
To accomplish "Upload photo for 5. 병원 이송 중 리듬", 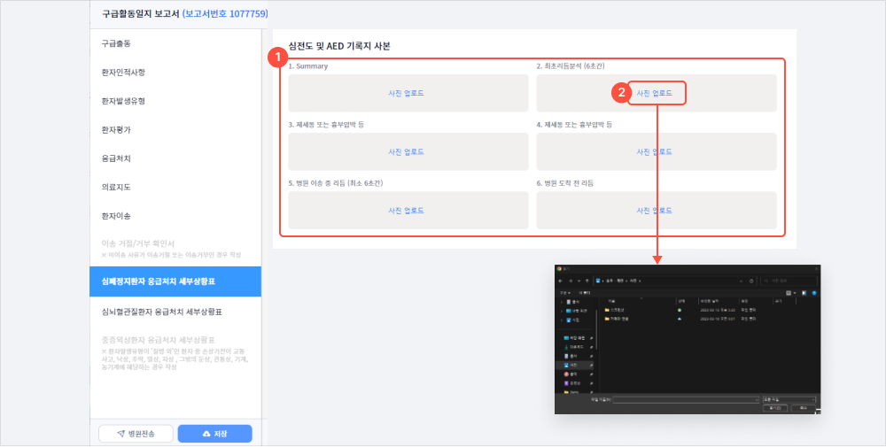I will pyautogui.click(x=407, y=211).
